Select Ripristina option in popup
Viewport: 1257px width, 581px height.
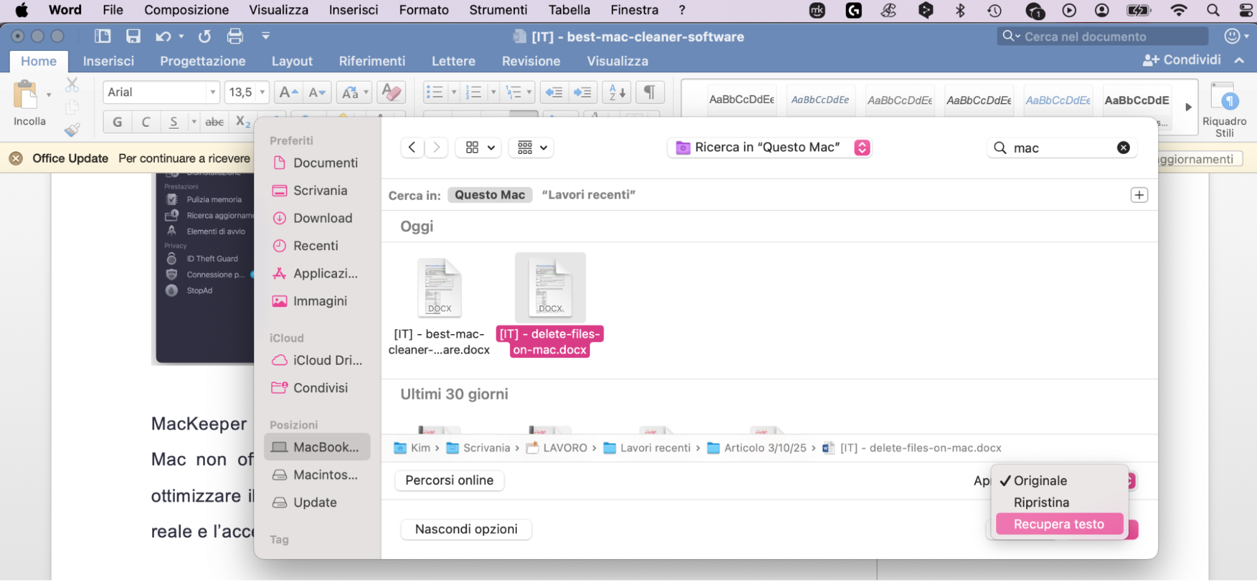tap(1059, 502)
